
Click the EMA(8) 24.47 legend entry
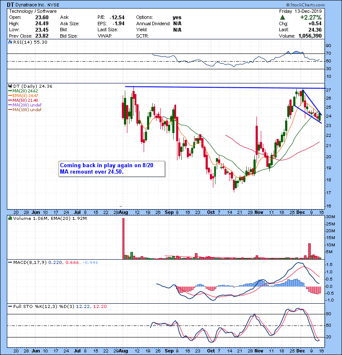coord(24,96)
